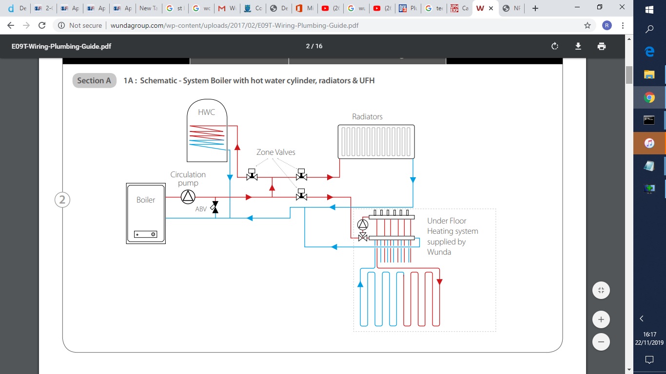
Task: Click the fit to page button
Action: (x=601, y=291)
